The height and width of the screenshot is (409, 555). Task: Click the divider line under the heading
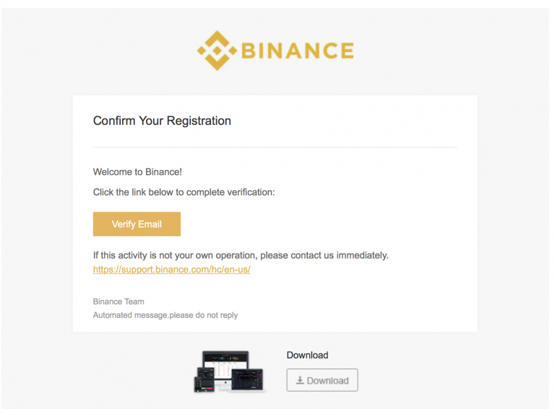(275, 147)
